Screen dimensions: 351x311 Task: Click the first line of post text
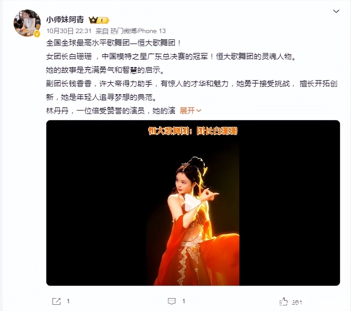coord(113,43)
